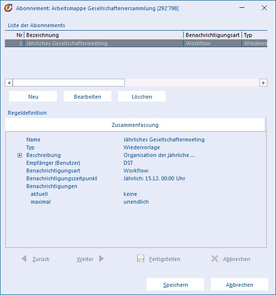Click the Benachrichtigungszeitpunkt label
This screenshot has height=295, width=276.
point(62,178)
